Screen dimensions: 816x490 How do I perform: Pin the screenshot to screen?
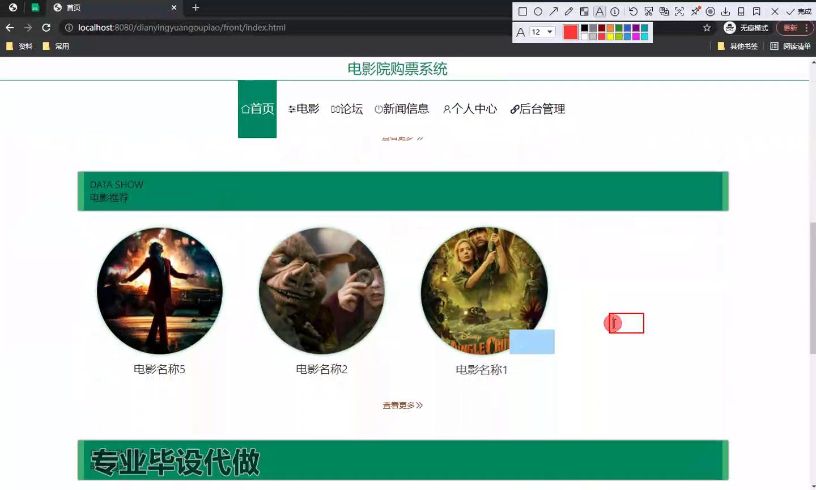(695, 11)
